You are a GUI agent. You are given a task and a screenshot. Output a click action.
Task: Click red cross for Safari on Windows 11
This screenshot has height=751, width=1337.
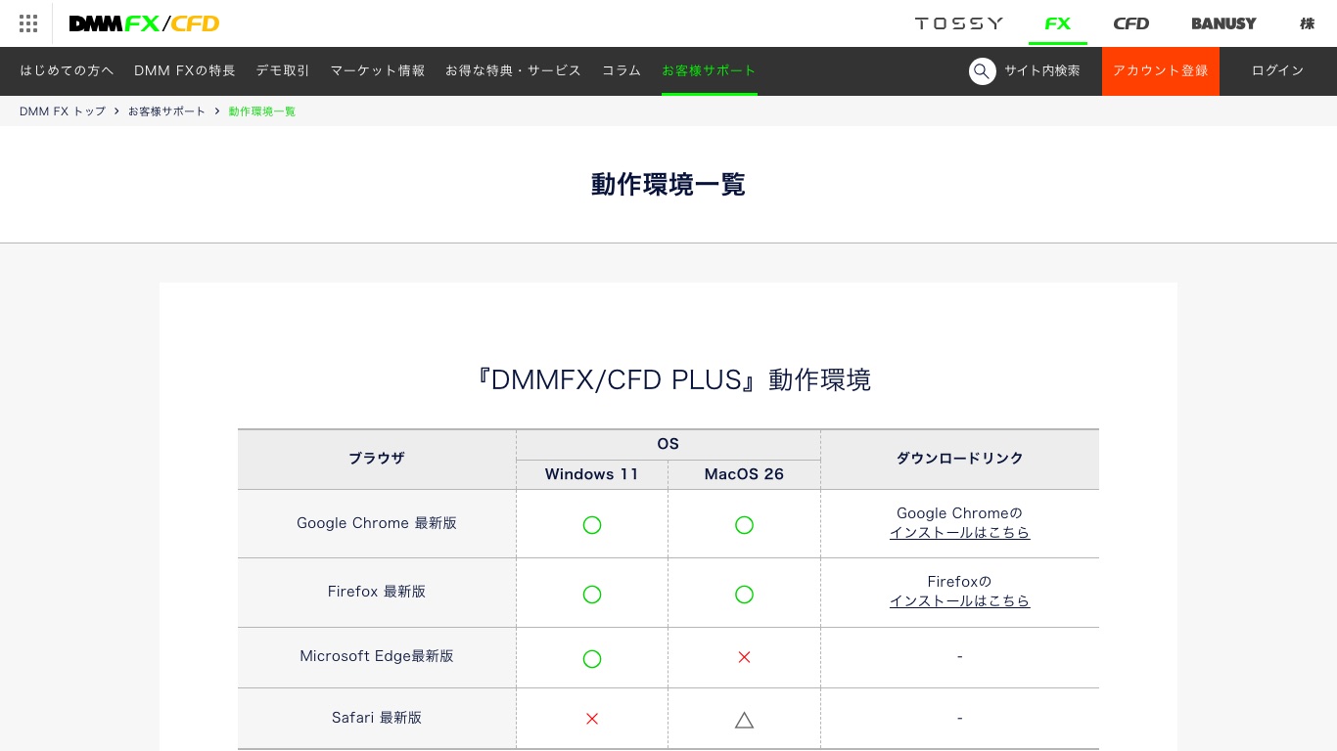click(592, 719)
